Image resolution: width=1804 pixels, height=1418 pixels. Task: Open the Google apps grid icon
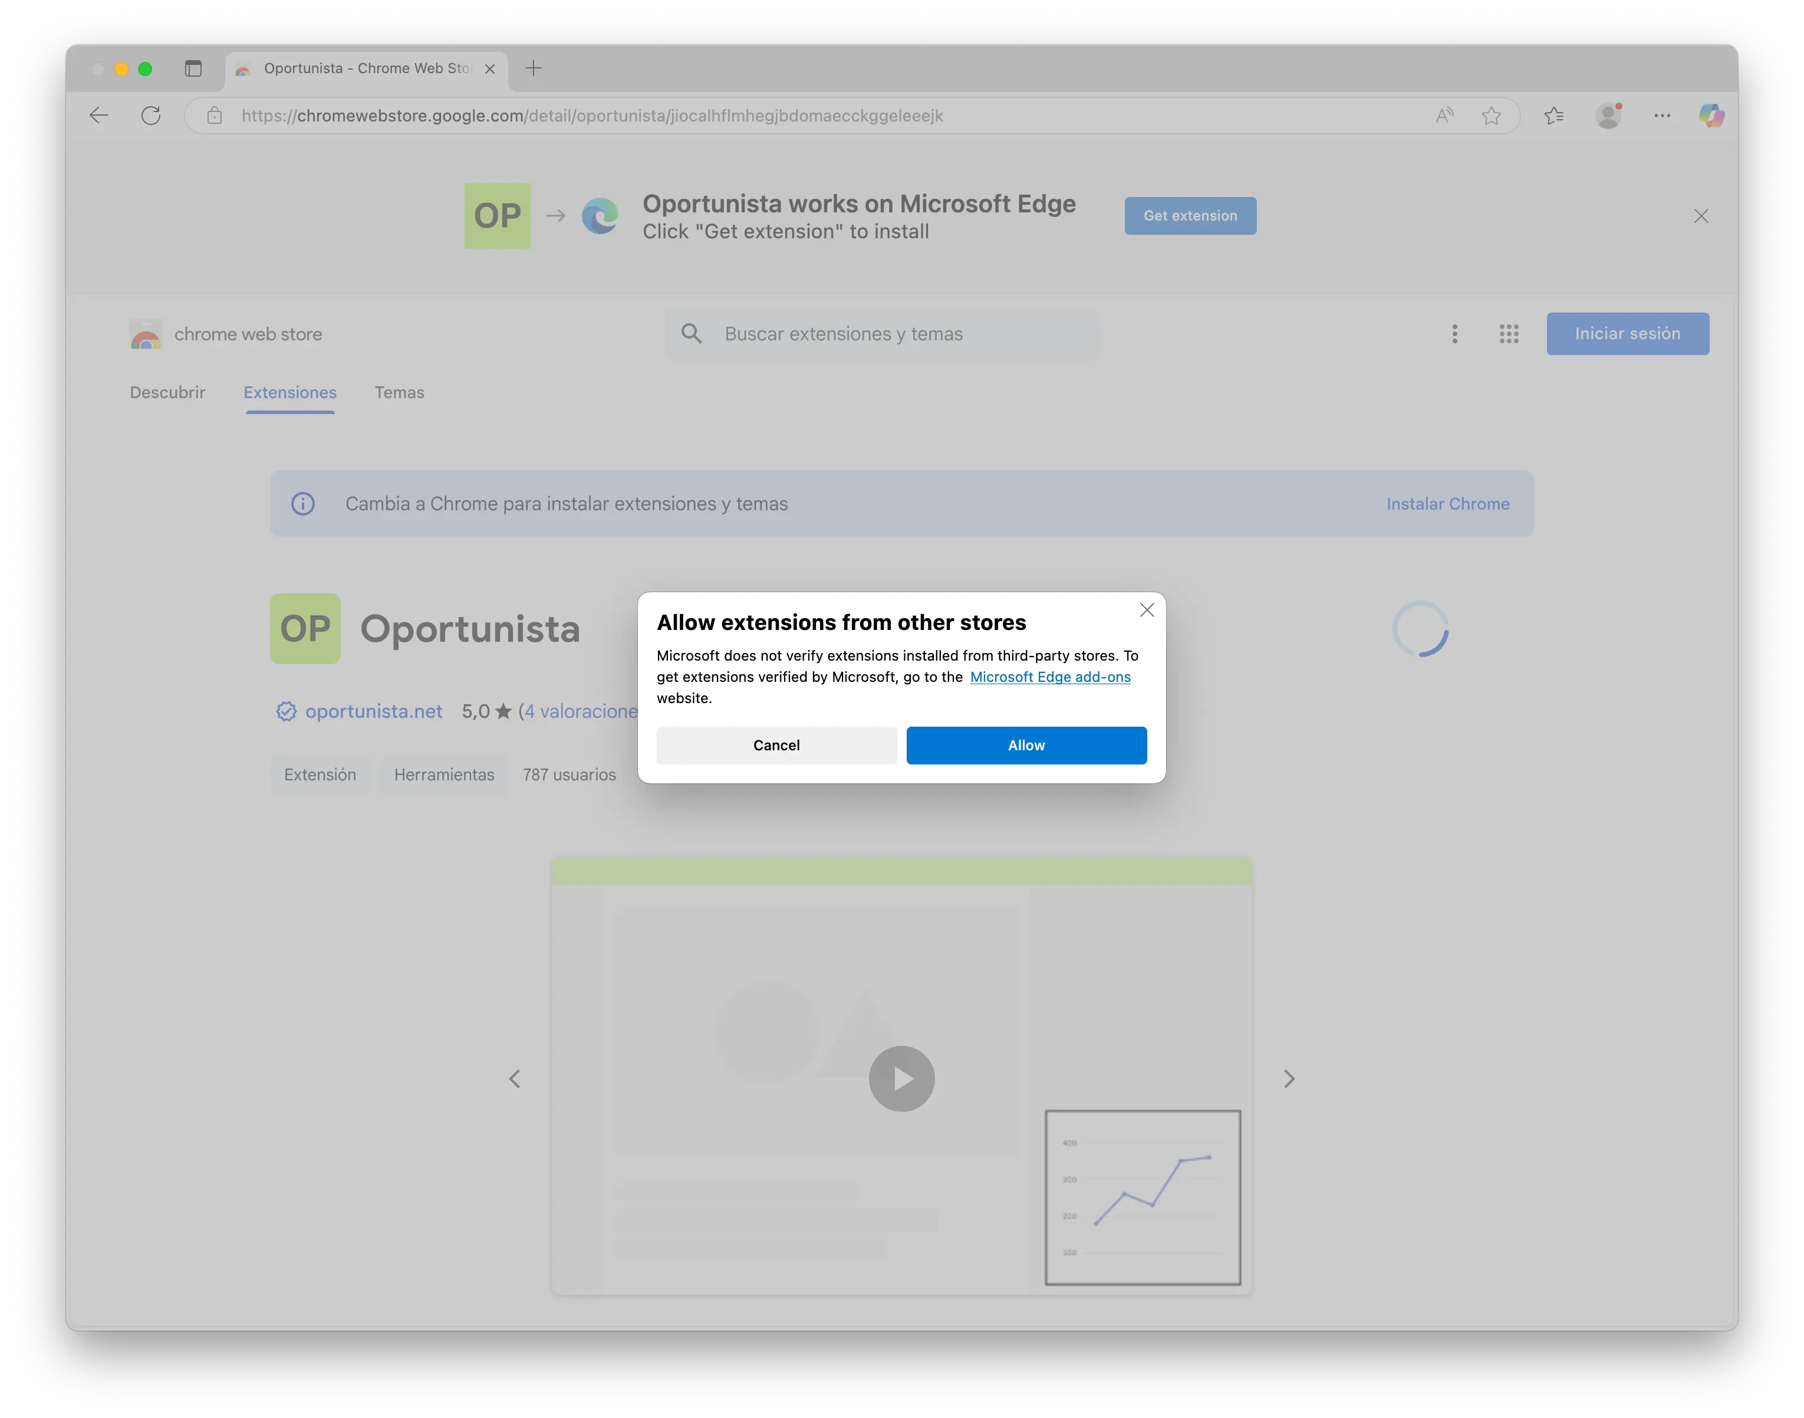1509,334
